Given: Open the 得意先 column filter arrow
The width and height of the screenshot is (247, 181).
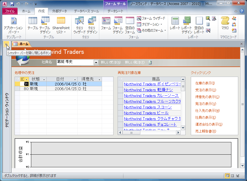Looking at the screenshot, I should [x=100, y=80].
